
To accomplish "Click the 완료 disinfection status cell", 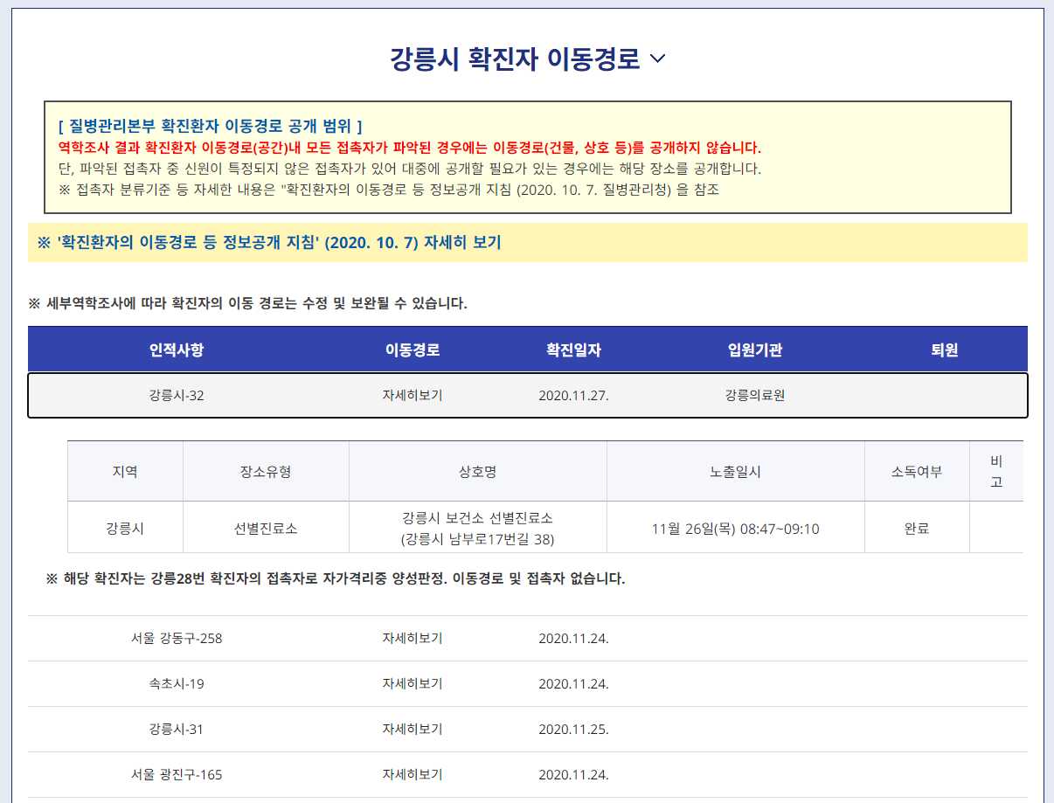I will pyautogui.click(x=917, y=528).
